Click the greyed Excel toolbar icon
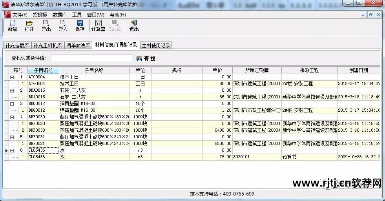Image resolution: width=385 pixels, height=201 pixels. [x=115, y=26]
